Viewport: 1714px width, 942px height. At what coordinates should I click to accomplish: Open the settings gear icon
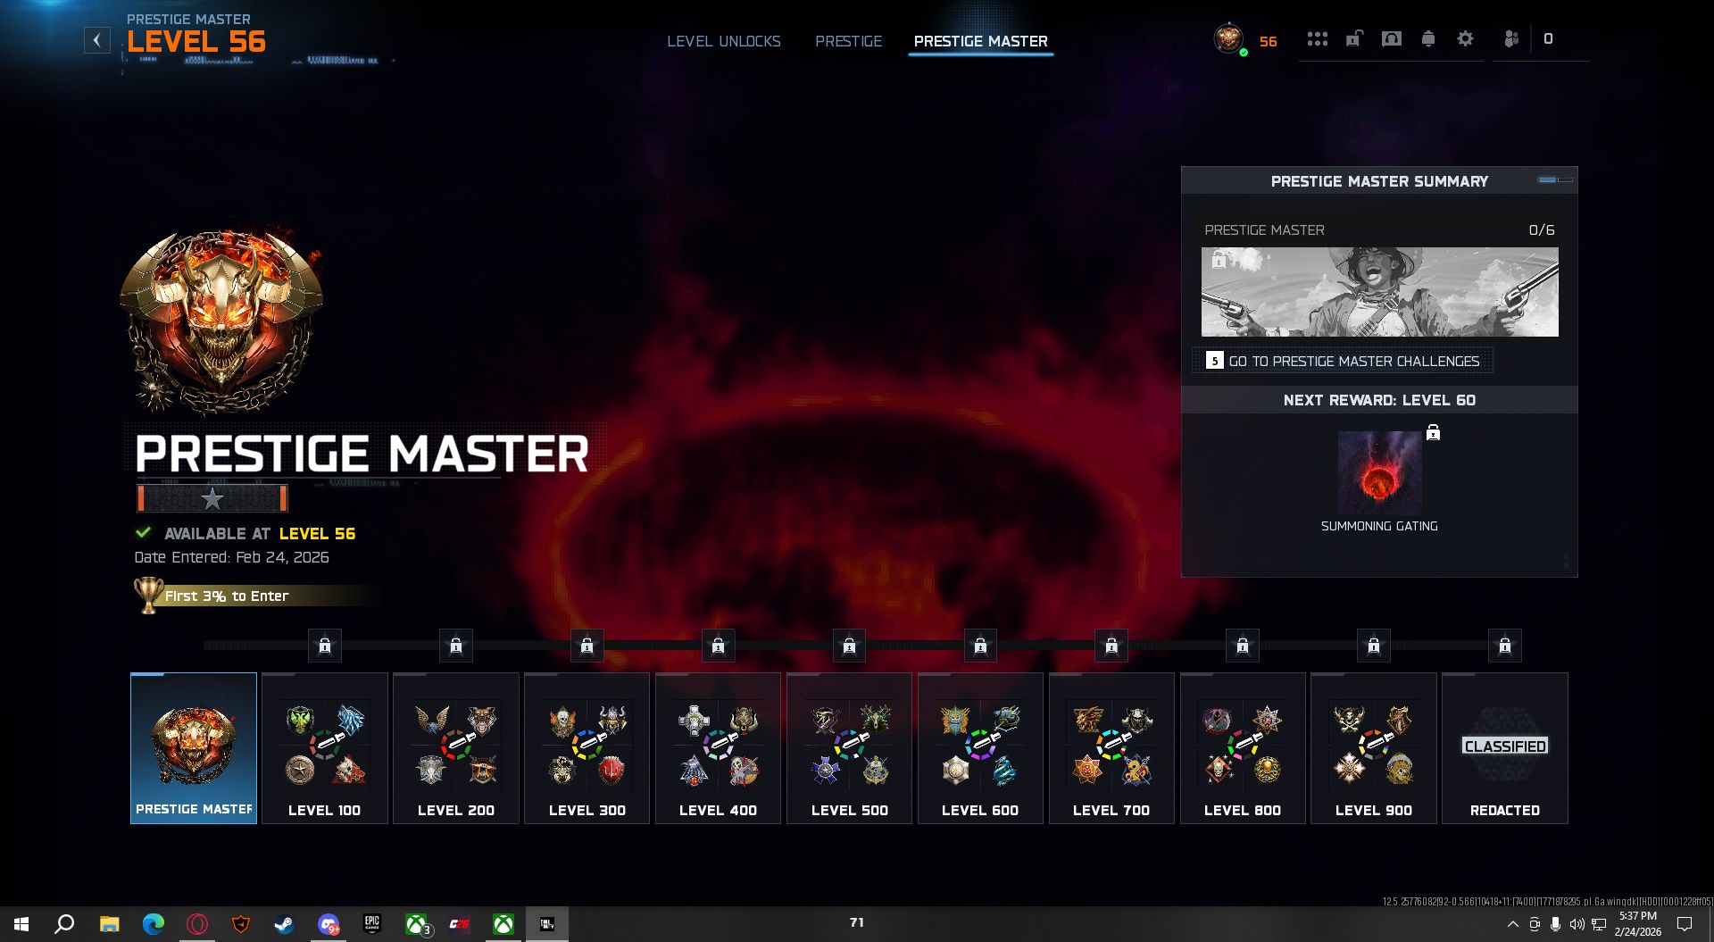1465,39
